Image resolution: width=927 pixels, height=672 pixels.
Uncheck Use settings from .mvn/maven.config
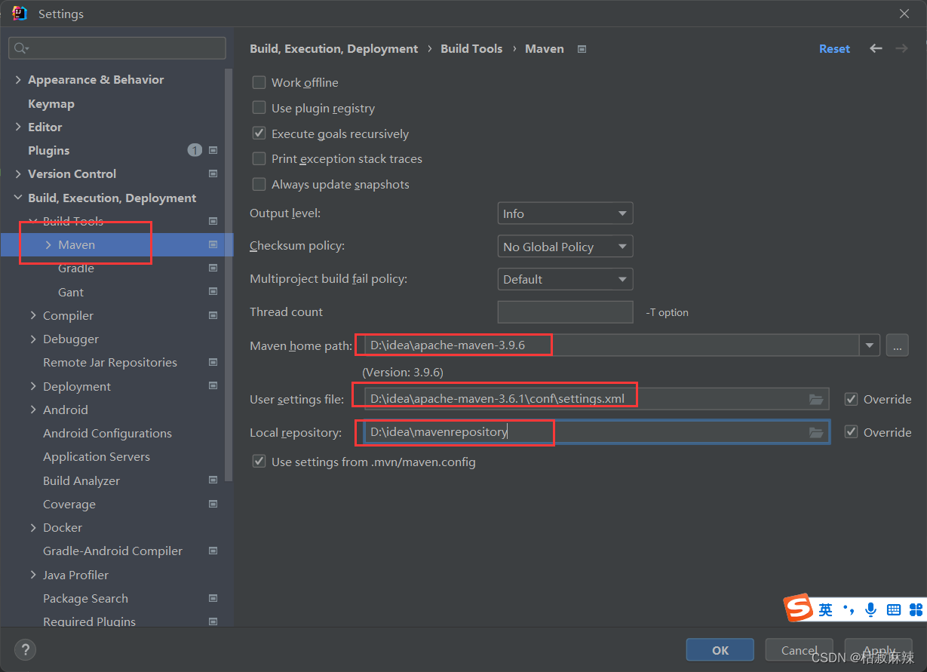pyautogui.click(x=259, y=462)
